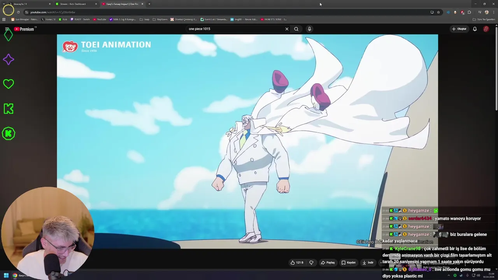Click the purple four-point star icon
498x280 pixels.
[8, 59]
